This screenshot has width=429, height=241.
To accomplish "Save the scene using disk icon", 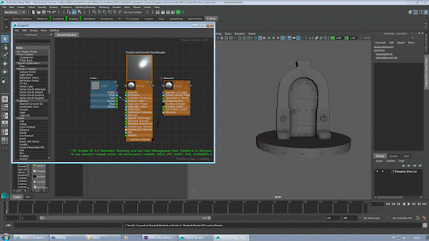I will tap(44, 12).
